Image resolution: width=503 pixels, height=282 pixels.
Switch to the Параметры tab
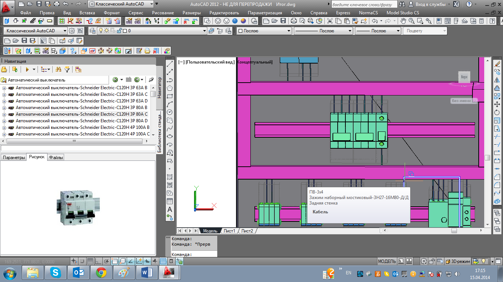(14, 158)
